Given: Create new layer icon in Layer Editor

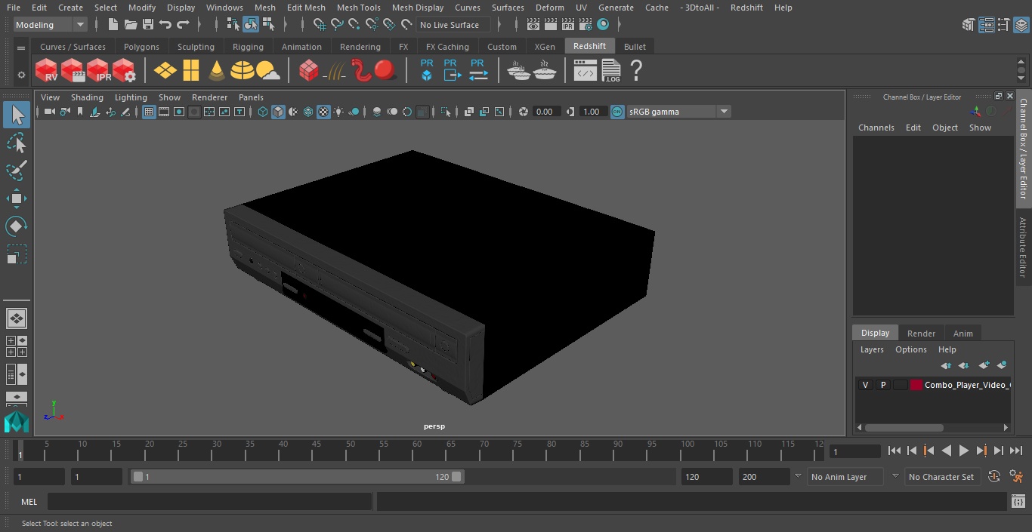Looking at the screenshot, I should (x=984, y=365).
